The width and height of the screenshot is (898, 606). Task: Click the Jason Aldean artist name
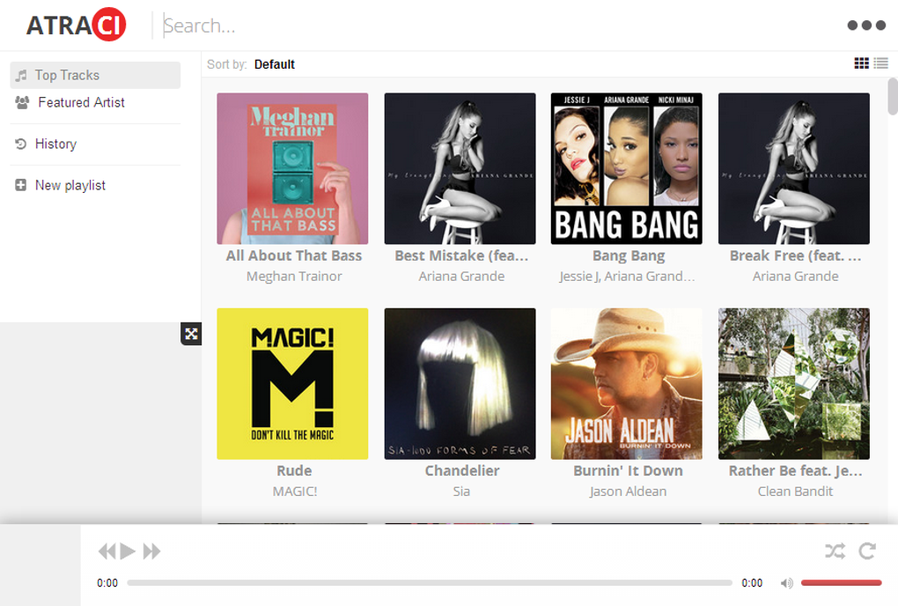click(x=629, y=491)
